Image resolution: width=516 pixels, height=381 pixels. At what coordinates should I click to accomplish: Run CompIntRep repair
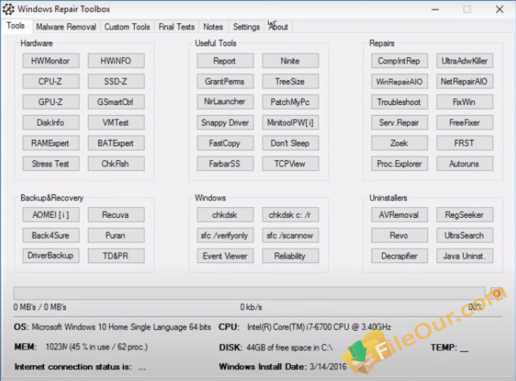pos(400,61)
